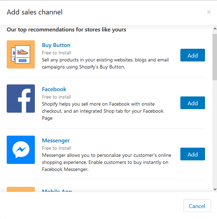
Task: Click 'Free to Install' under Buy Button
Action: pos(57,53)
